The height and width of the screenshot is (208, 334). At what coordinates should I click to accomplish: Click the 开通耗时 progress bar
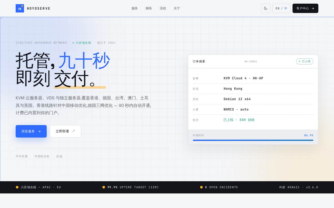pyautogui.click(x=253, y=140)
